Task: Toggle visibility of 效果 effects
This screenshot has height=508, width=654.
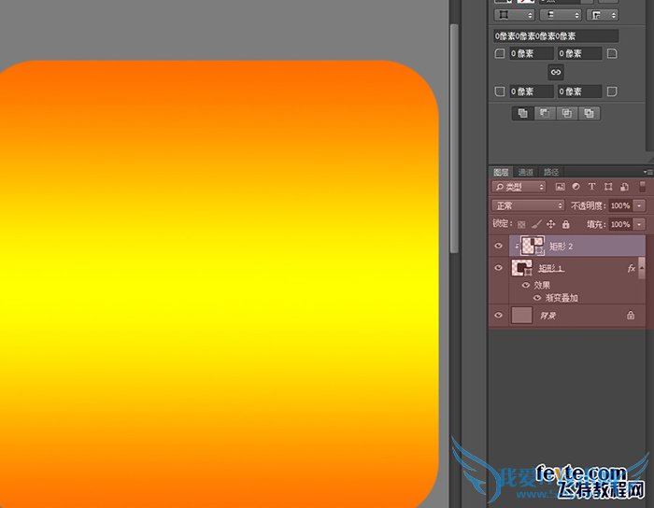Action: click(x=525, y=285)
